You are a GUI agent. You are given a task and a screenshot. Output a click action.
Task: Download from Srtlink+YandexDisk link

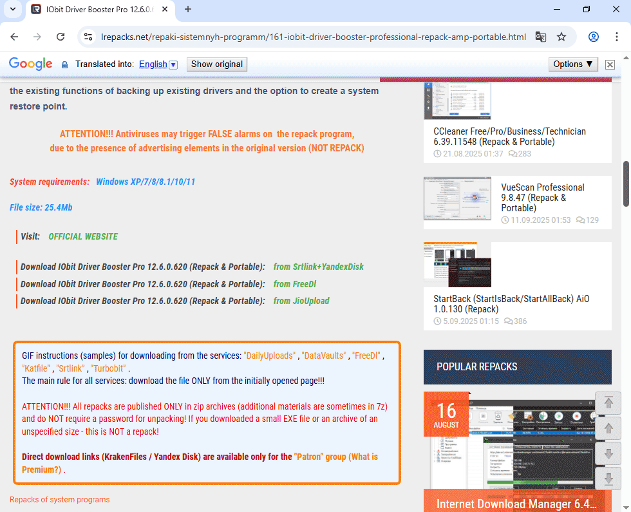pos(318,267)
